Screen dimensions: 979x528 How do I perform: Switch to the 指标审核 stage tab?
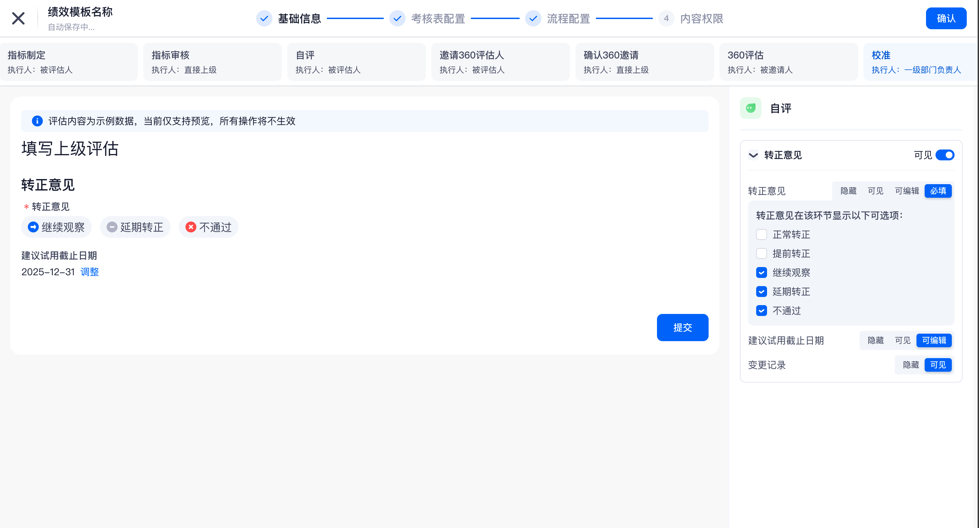pos(212,61)
